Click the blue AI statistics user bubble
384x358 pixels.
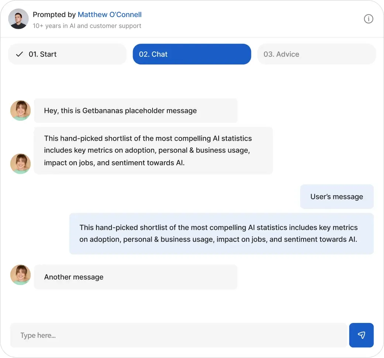(x=222, y=234)
